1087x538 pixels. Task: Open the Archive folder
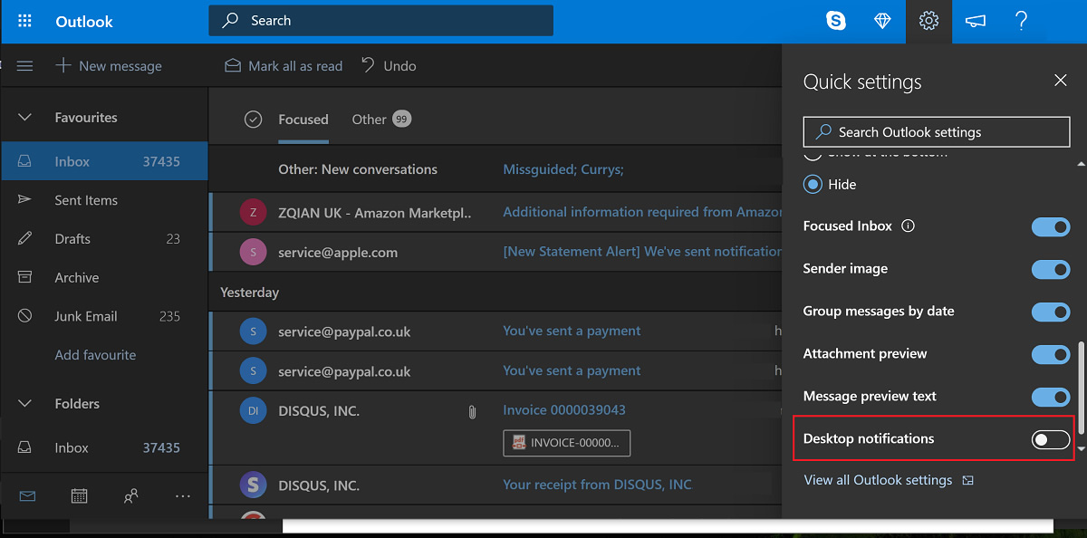tap(104, 278)
